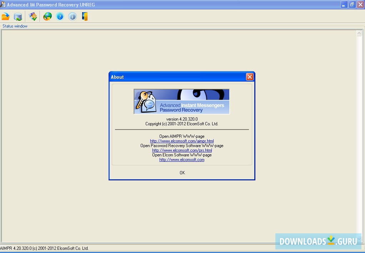Image resolution: width=365 pixels, height=253 pixels.
Task: Minimize the main application window
Action: tap(344, 5)
